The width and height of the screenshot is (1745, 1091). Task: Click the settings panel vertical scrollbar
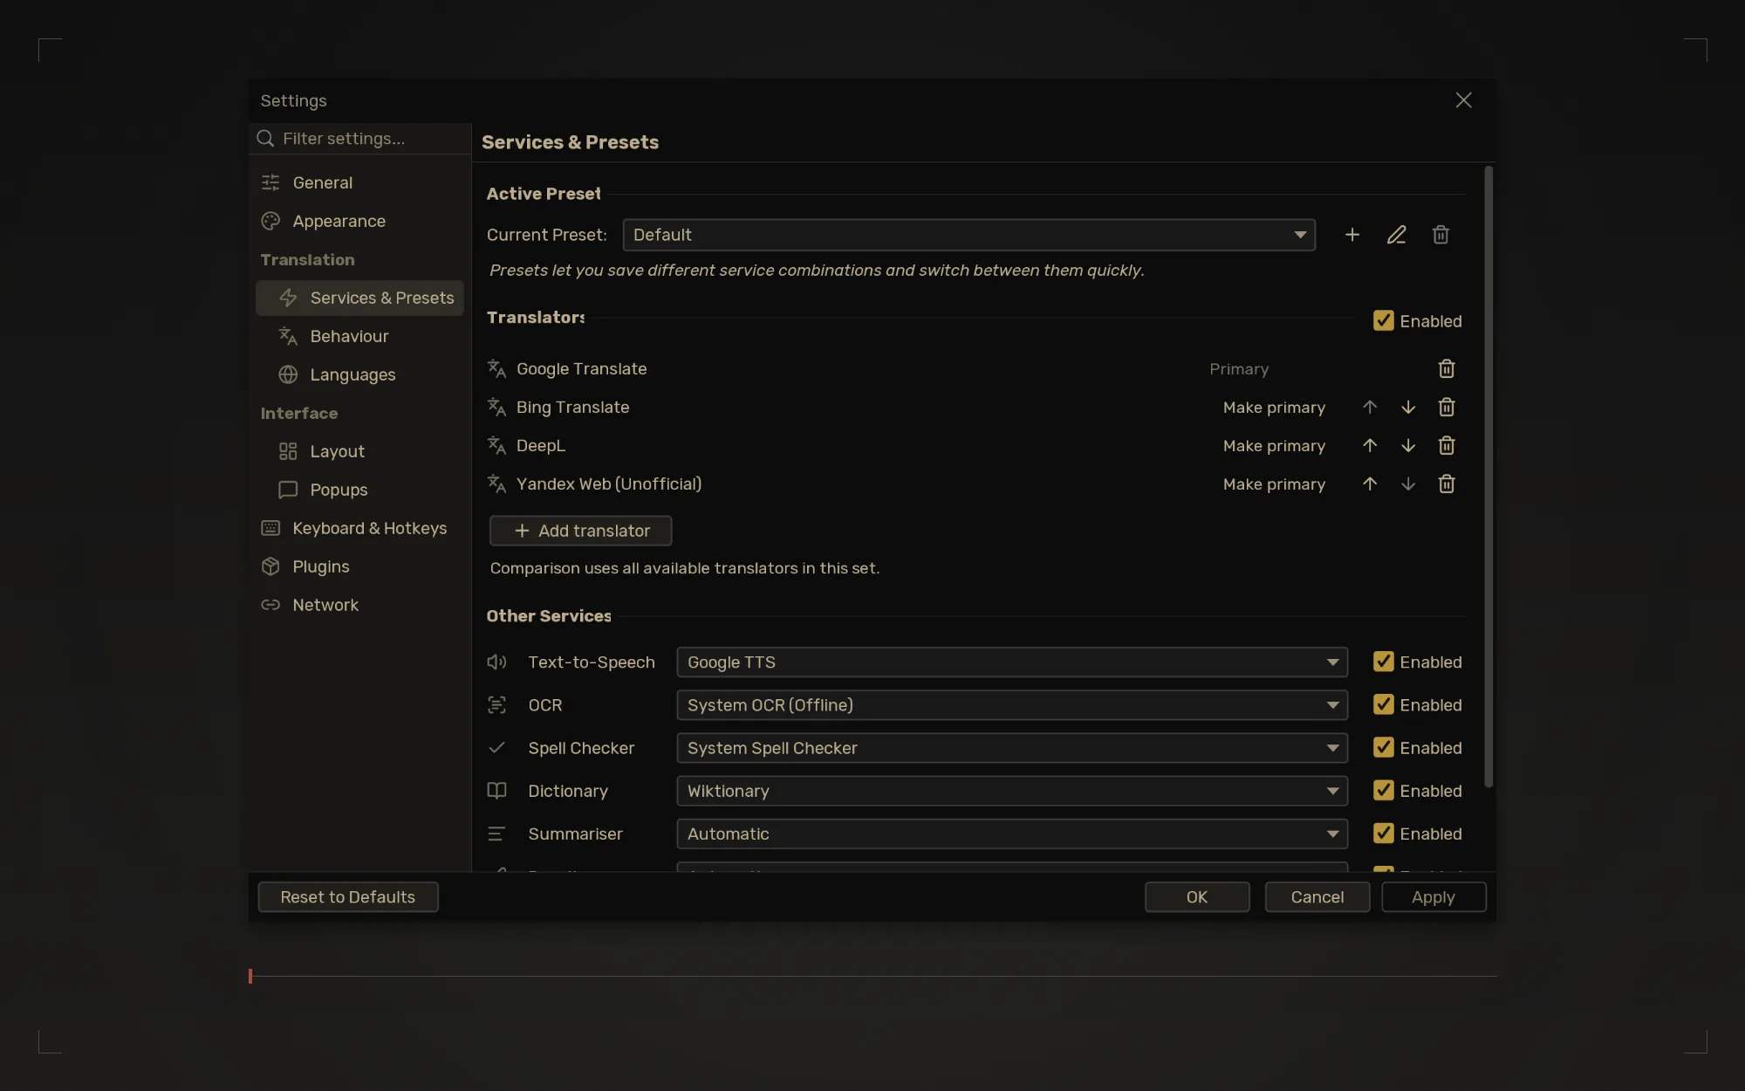1488,477
